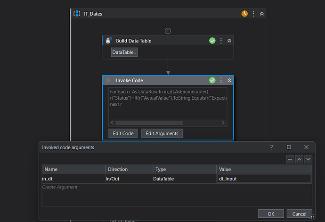Click the IT_Dates sequence title

(x=93, y=14)
